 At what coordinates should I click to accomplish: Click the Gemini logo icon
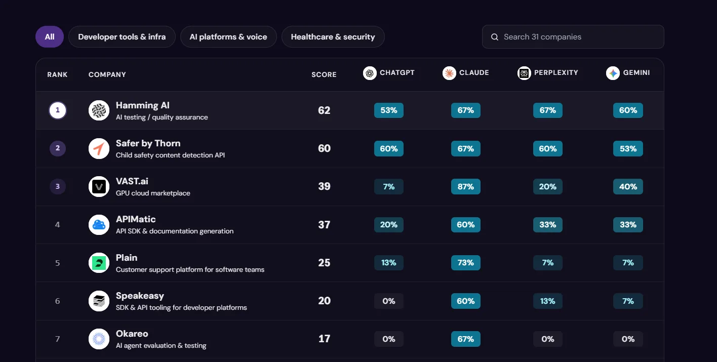613,73
